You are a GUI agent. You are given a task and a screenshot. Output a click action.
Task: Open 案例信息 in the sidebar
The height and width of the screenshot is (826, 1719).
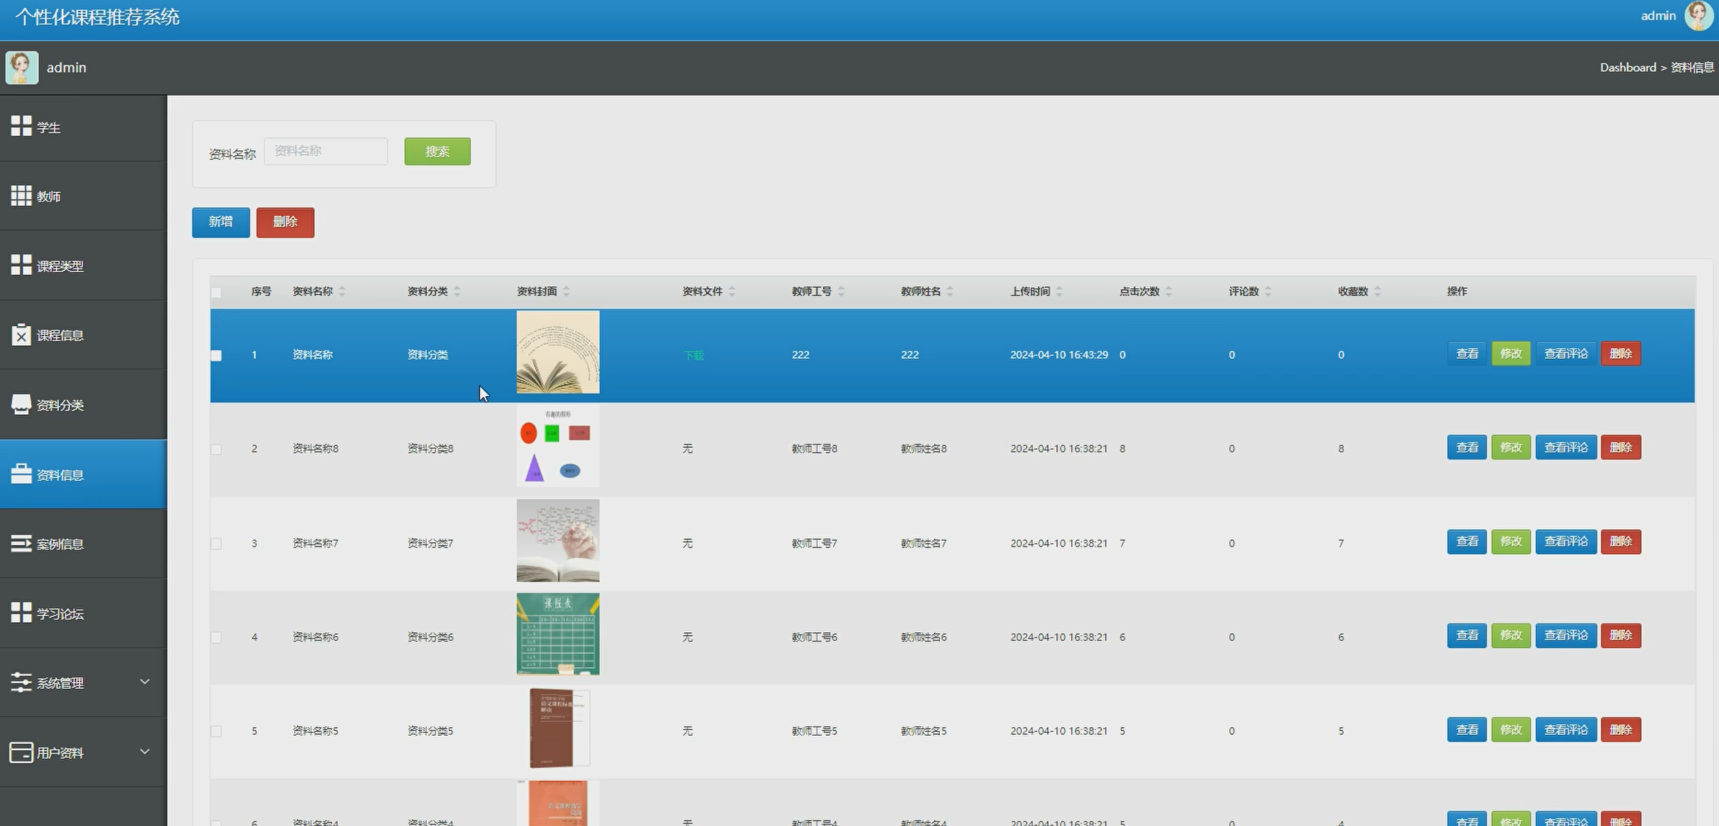[x=83, y=544]
